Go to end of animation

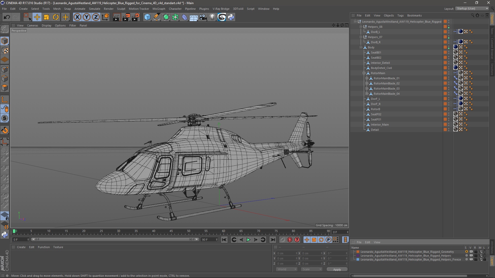click(x=273, y=240)
